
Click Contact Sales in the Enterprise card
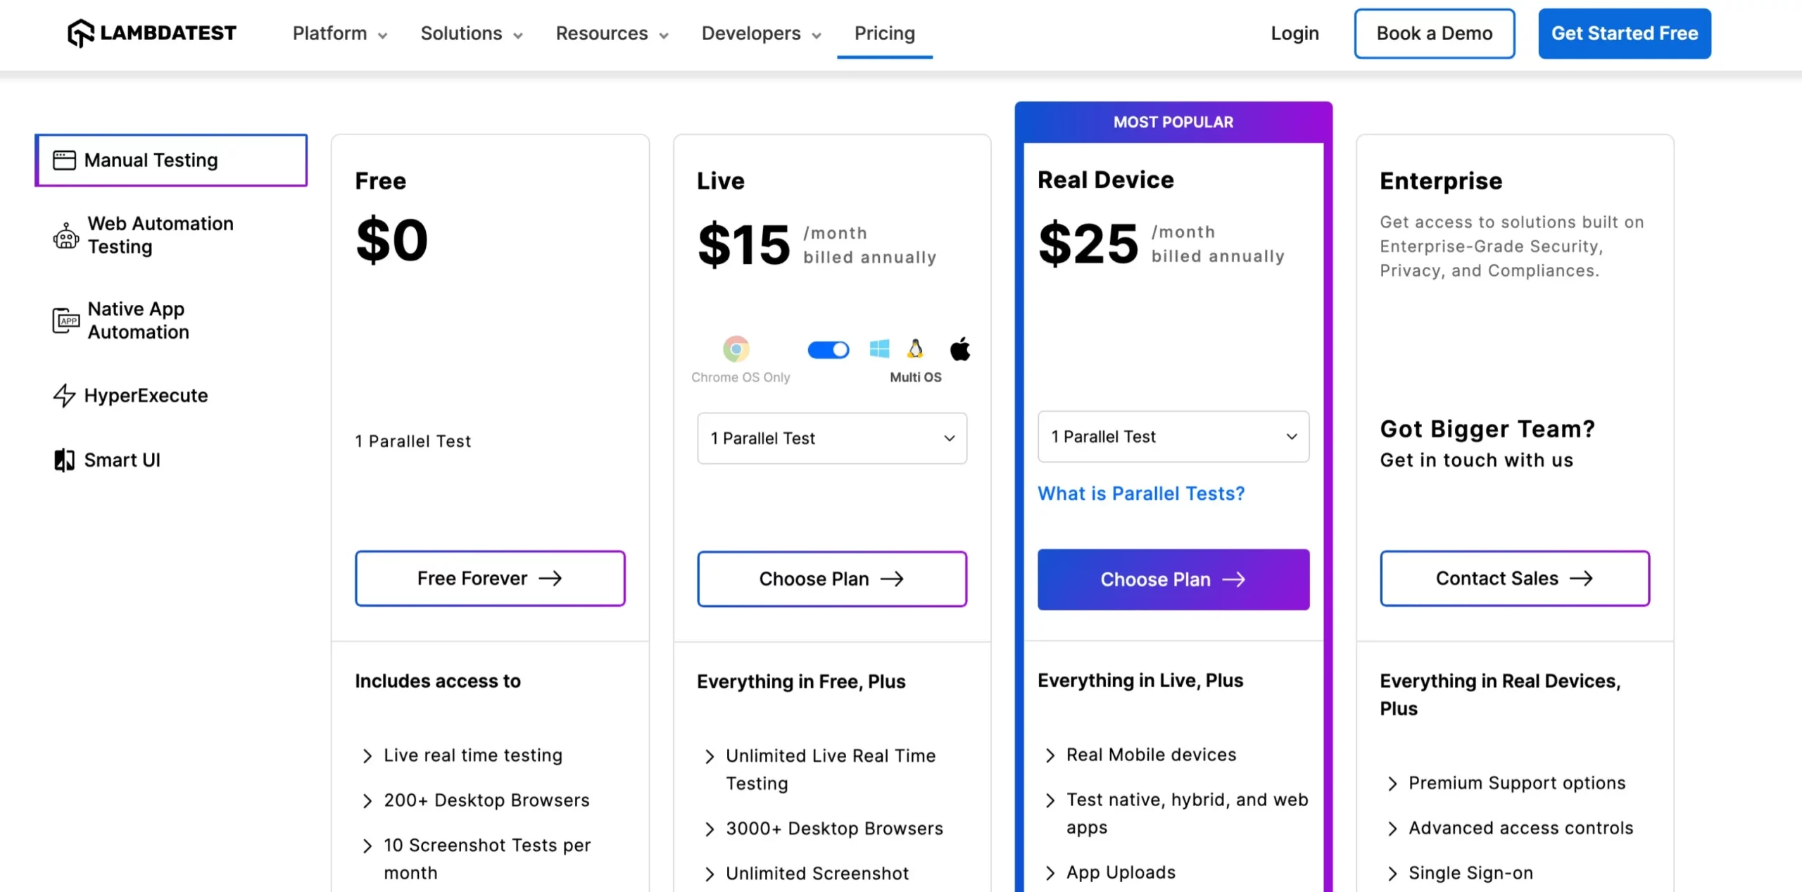[1513, 578]
